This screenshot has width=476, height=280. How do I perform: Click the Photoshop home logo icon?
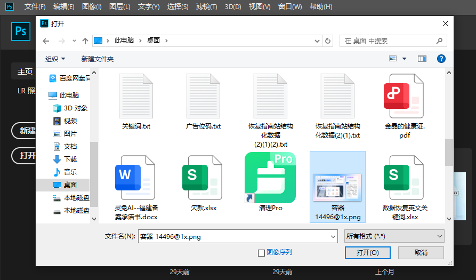click(21, 31)
